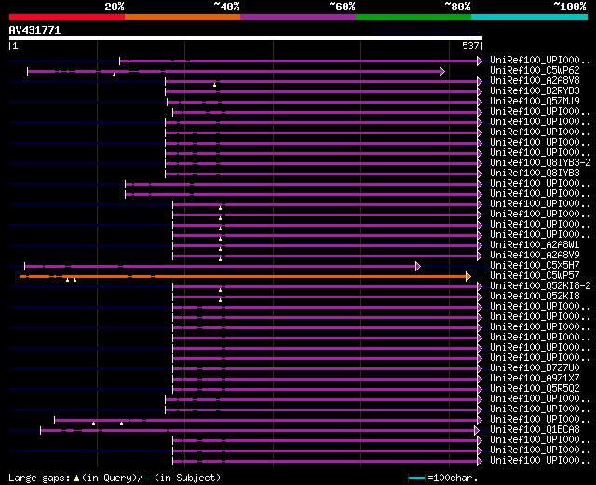Viewport: 596px width, 485px height.
Task: Click the arrowhead ending the C5X5H7 alignment
Action: pos(418,266)
